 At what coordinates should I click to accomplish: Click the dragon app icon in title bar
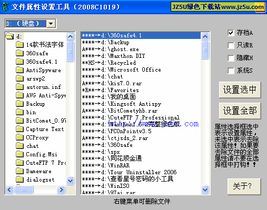pos(5,7)
